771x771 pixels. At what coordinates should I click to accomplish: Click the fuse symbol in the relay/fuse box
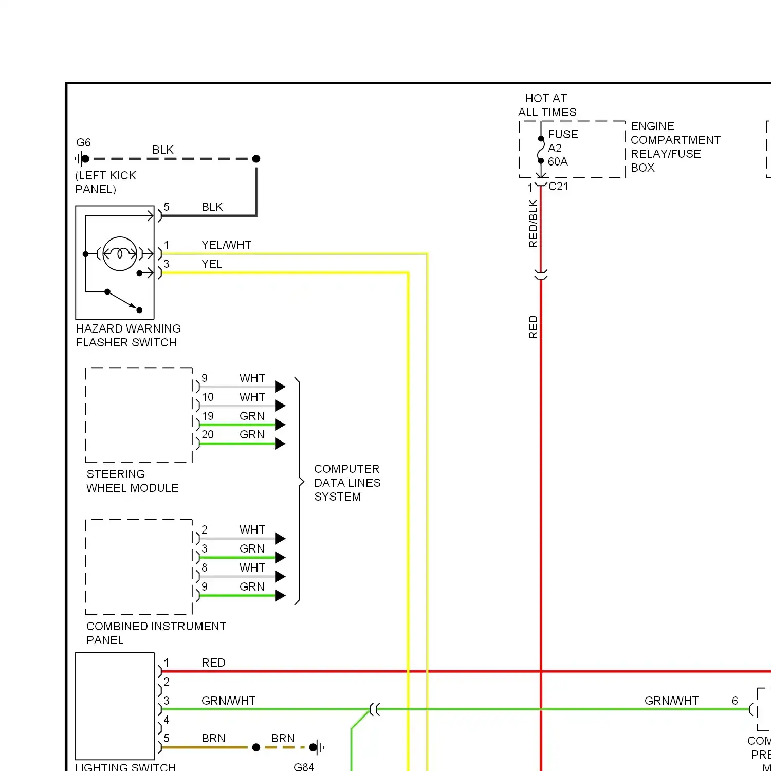[x=541, y=150]
